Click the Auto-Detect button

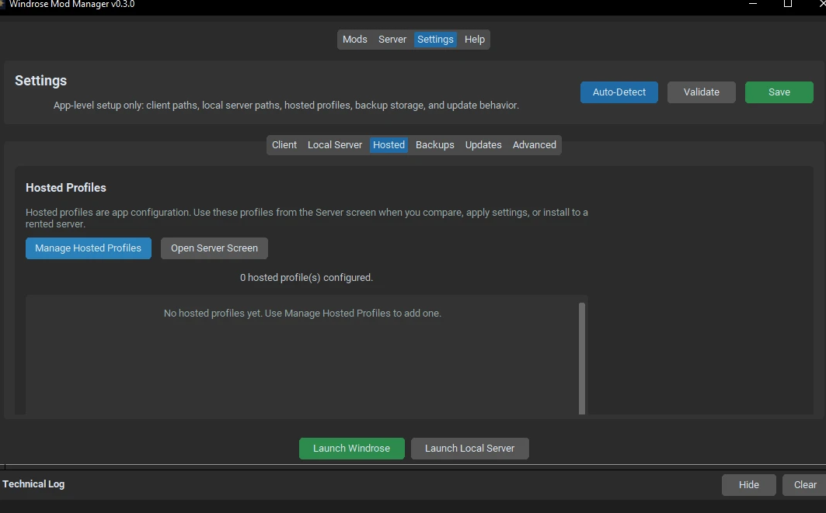(619, 92)
